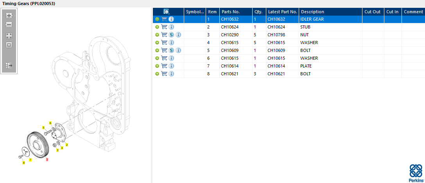The height and width of the screenshot is (183, 425).
Task: Click the Perkins logo
Action: [416, 173]
